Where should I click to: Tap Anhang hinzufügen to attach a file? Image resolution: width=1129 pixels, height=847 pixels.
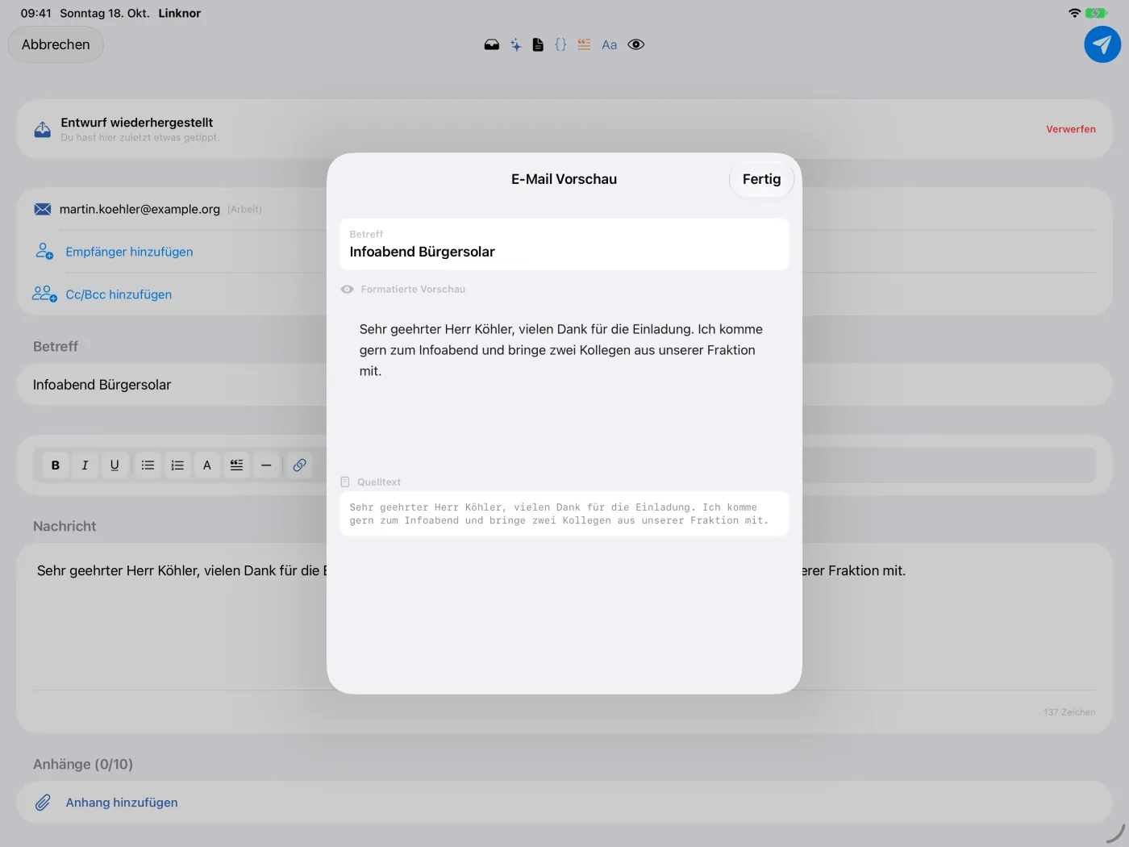click(x=122, y=803)
